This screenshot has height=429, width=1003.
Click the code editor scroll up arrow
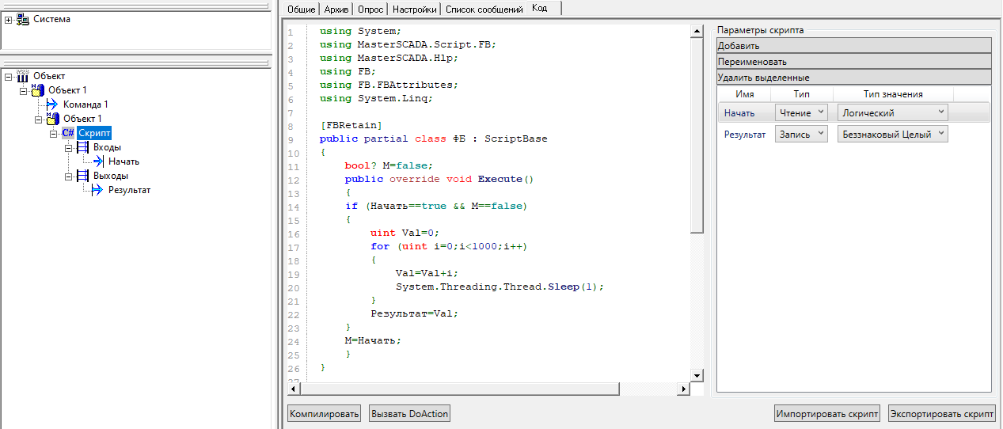tap(697, 31)
